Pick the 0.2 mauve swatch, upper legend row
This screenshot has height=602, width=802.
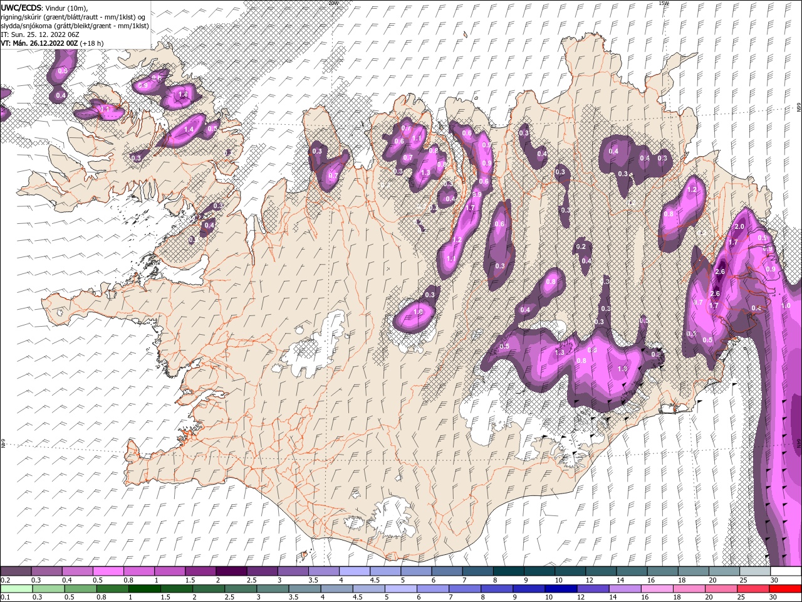16,571
